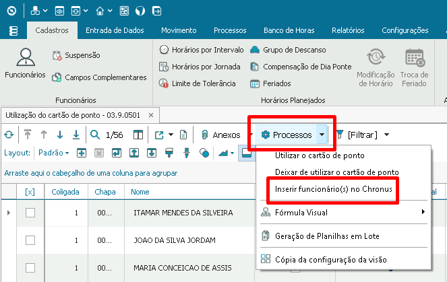Click the globe icon in title bar
This screenshot has height=282, width=447.
pos(140,11)
